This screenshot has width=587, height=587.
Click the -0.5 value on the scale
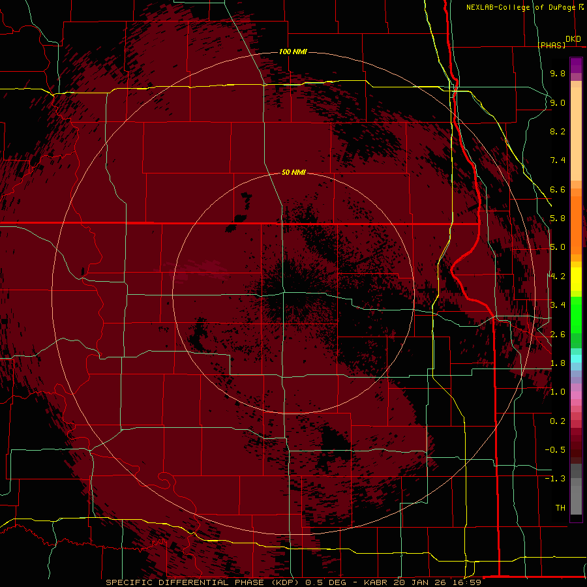pos(555,450)
